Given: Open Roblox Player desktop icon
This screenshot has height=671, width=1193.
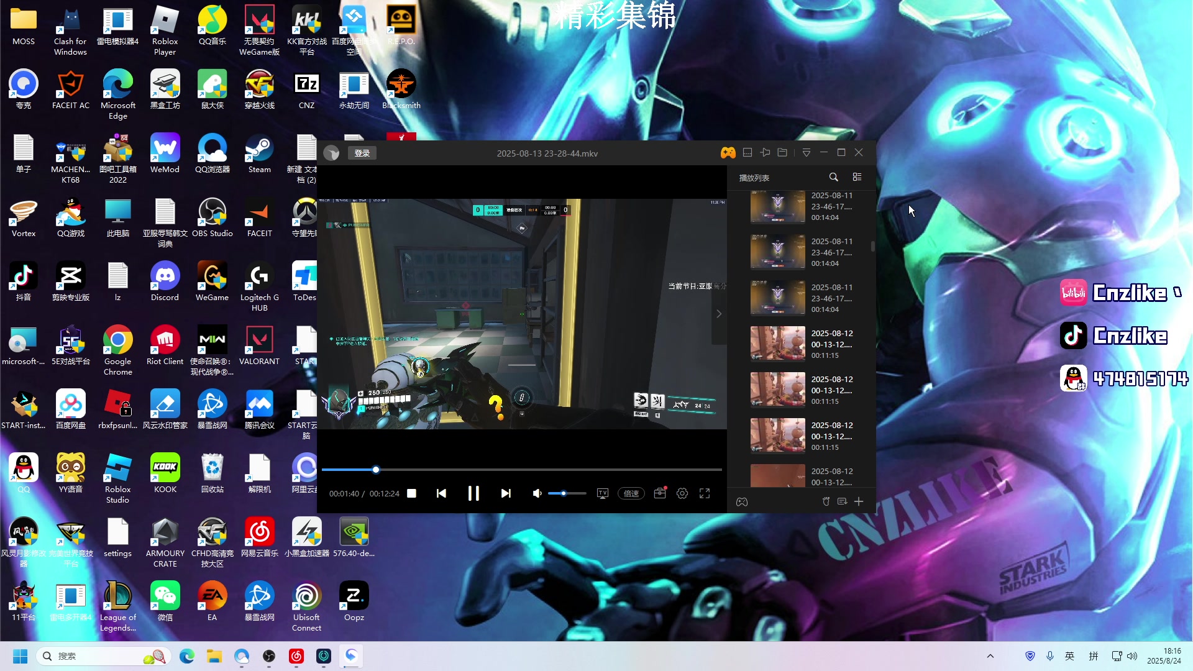Looking at the screenshot, I should [x=165, y=30].
